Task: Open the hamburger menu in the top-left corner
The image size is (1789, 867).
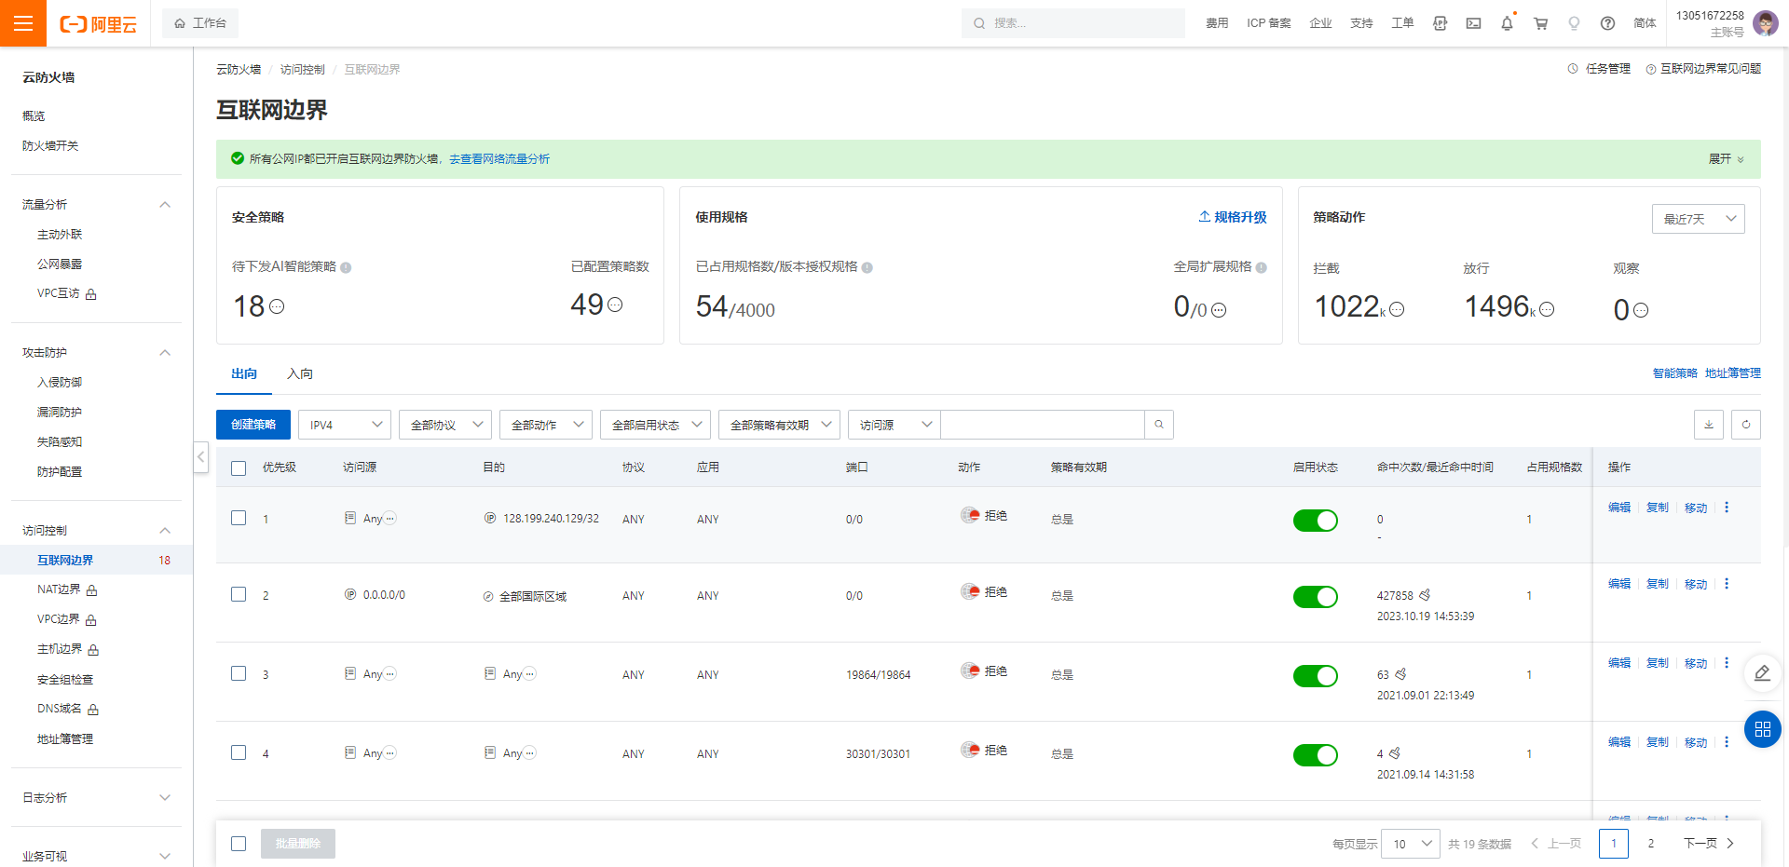Action: click(x=23, y=23)
